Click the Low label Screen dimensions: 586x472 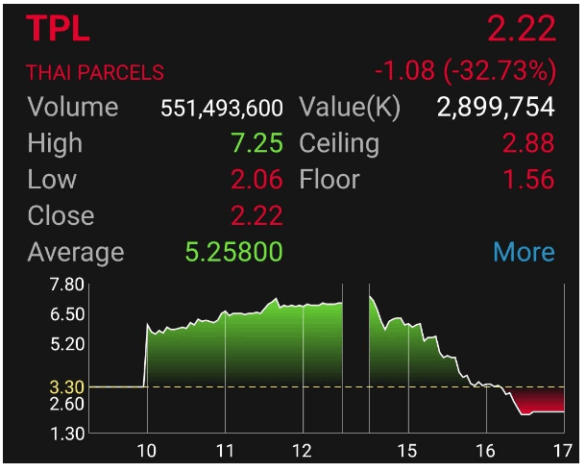pyautogui.click(x=52, y=180)
